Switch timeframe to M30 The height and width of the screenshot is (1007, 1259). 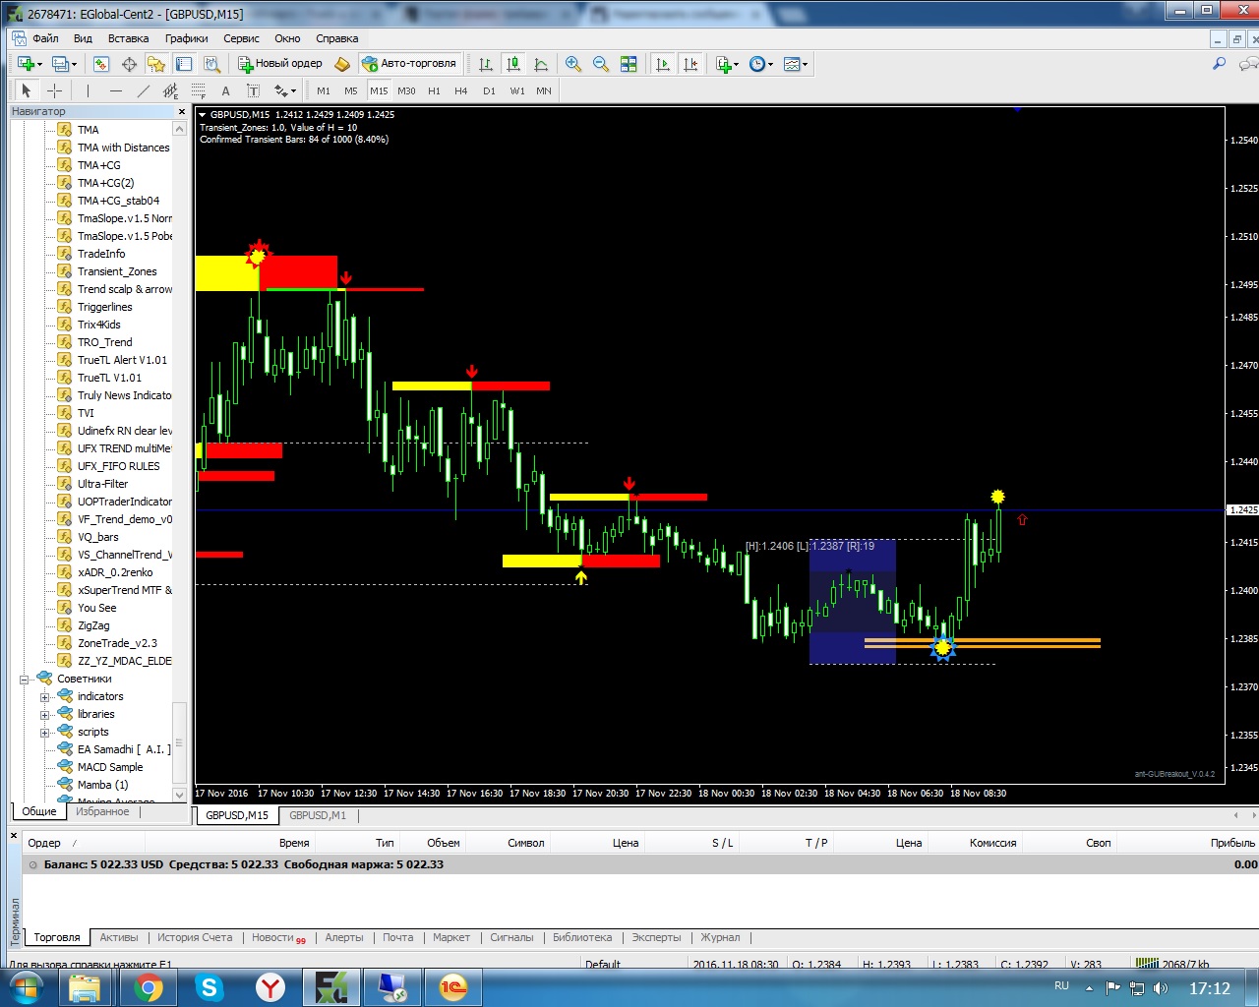(406, 90)
